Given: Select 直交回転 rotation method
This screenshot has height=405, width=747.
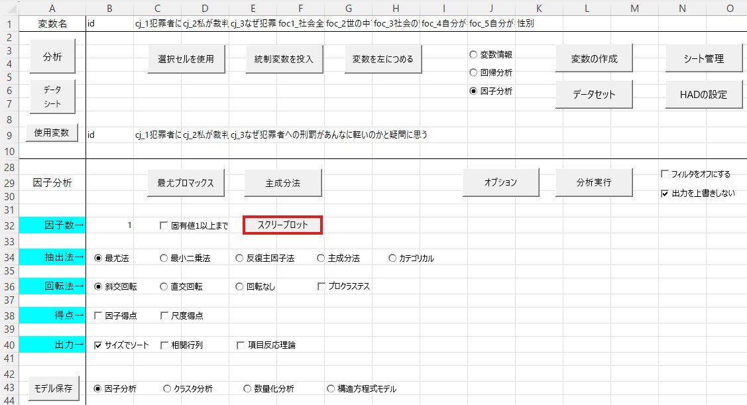Looking at the screenshot, I should click(x=164, y=287).
